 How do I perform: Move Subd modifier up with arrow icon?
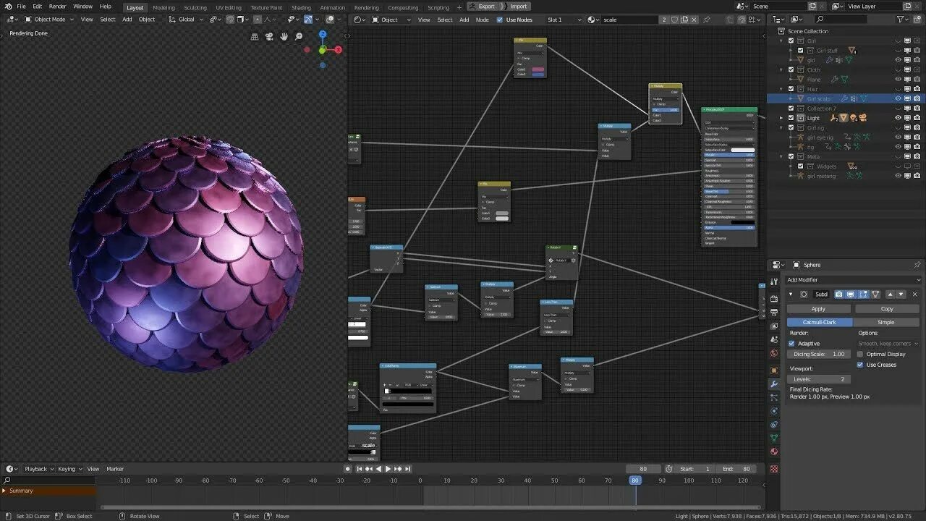click(890, 295)
